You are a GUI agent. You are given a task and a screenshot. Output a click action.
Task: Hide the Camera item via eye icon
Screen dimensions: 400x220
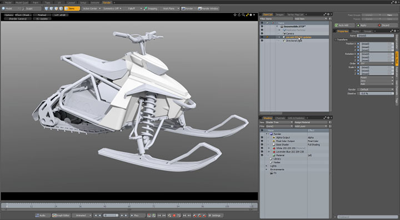[262, 33]
